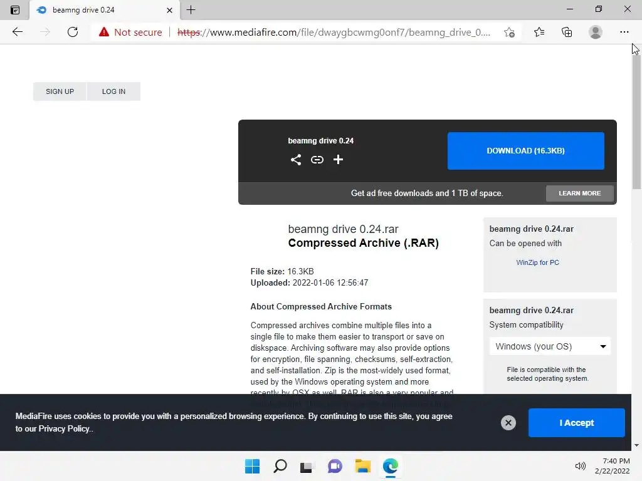Image resolution: width=642 pixels, height=481 pixels.
Task: Open the Privacy Policy link
Action: (x=64, y=428)
